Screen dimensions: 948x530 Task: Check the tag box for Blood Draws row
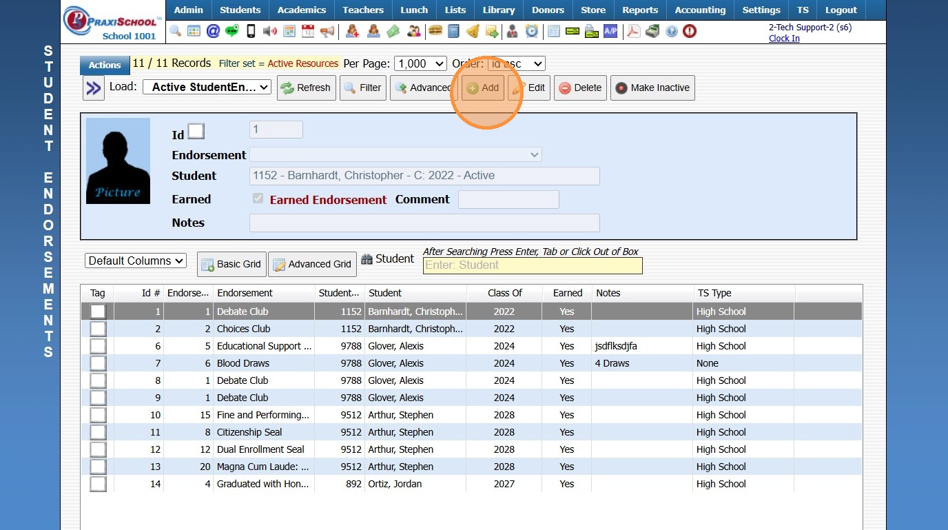(x=98, y=363)
